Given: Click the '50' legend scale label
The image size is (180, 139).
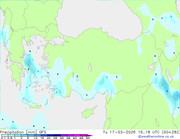Looking at the screenshot, I should 88,138.
